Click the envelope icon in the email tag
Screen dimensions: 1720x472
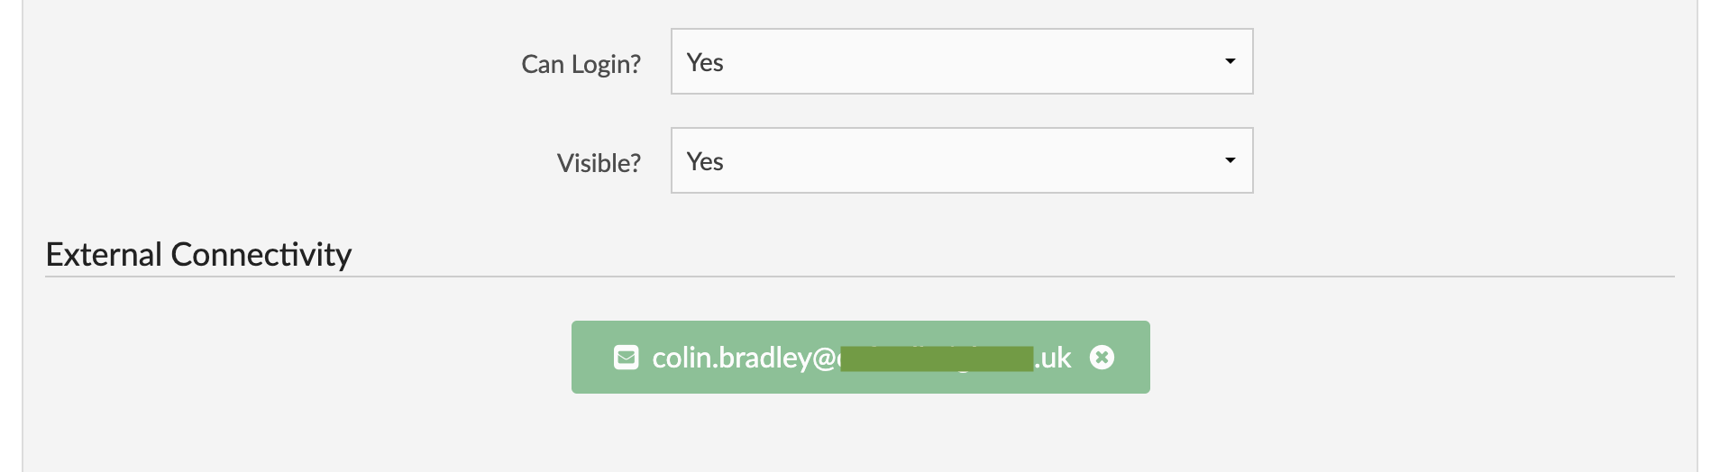626,358
